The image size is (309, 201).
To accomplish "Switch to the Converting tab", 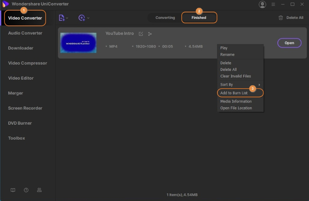I will pyautogui.click(x=165, y=17).
